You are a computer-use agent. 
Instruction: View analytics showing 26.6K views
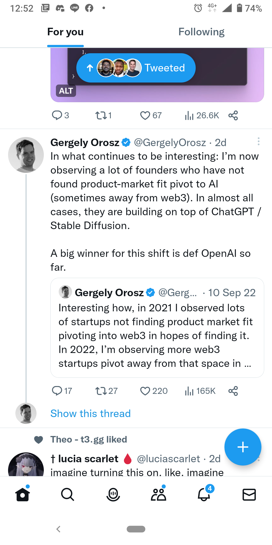pyautogui.click(x=202, y=115)
